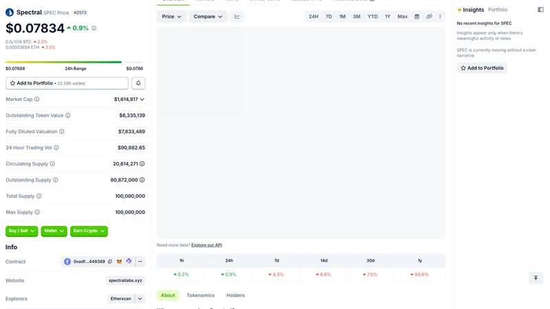550x309 pixels.
Task: Click the info icon next to Circulating Supply label
Action: [52, 163]
